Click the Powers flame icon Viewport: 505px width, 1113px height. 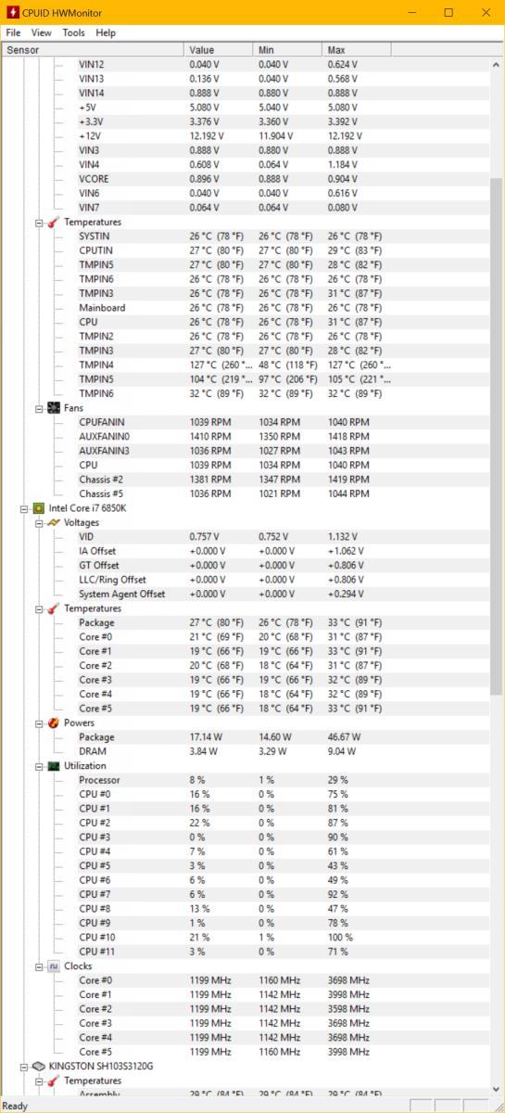[53, 723]
